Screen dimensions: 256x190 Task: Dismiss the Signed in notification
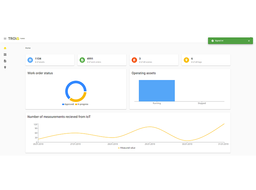pos(249,41)
